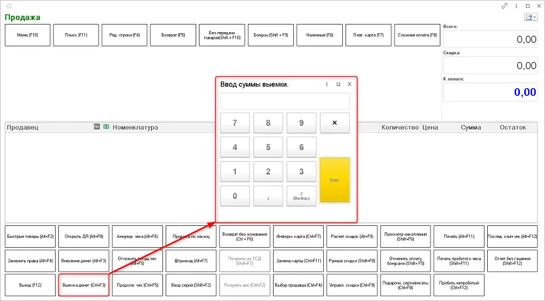Click the № column header icon
The height and width of the screenshot is (301, 545).
coord(96,127)
